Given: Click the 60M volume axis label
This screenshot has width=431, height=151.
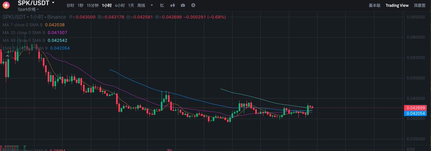Looking at the screenshot, I should point(411,149).
